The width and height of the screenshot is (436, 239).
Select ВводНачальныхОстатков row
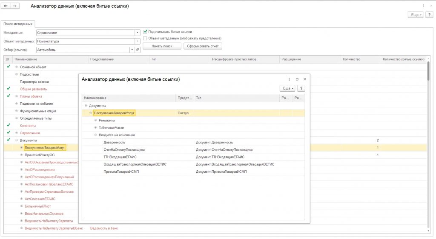(44, 214)
